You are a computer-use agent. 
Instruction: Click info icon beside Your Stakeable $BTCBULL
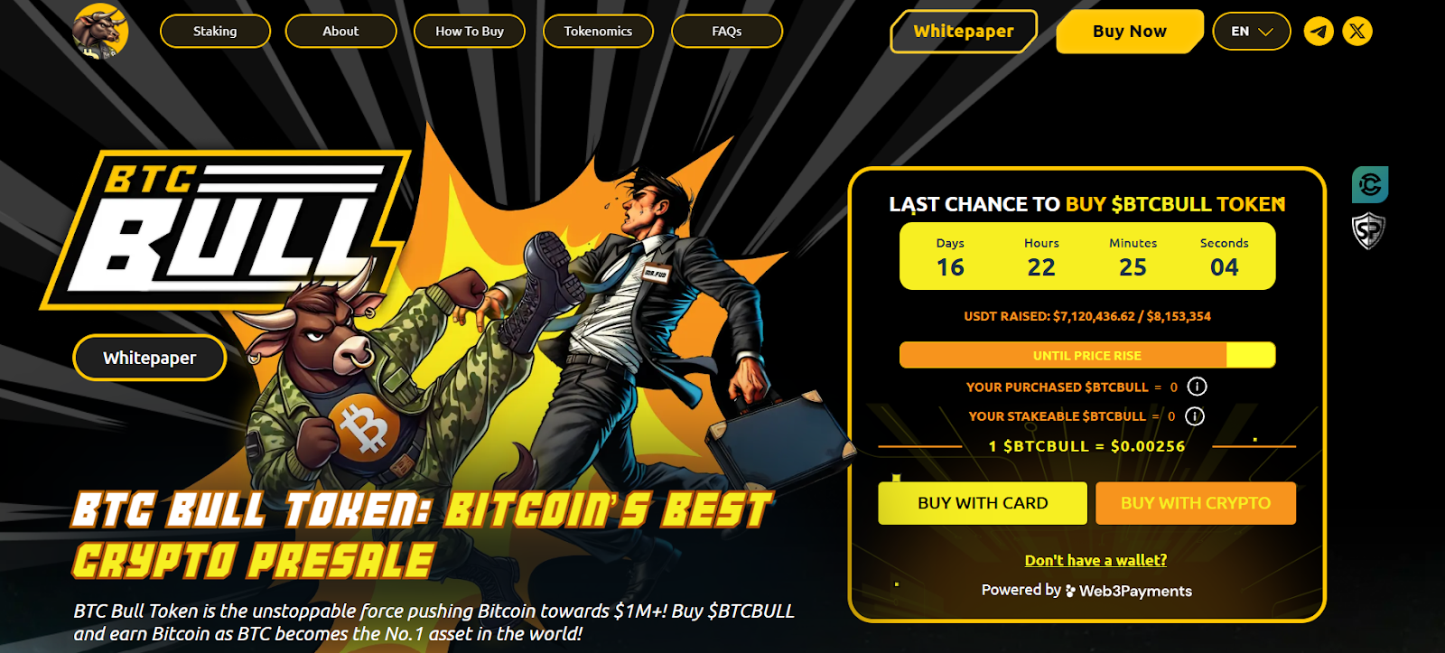coord(1195,416)
